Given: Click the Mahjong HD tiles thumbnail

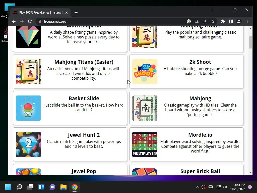Looking at the screenshot, I should (x=145, y=108).
